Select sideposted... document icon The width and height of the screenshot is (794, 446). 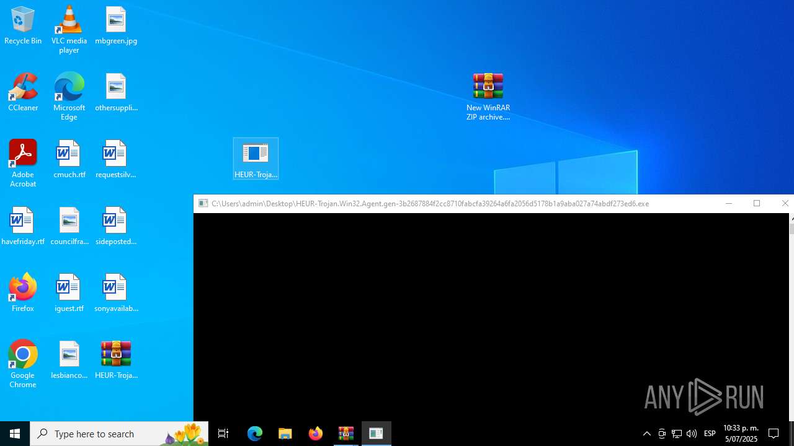point(116,227)
